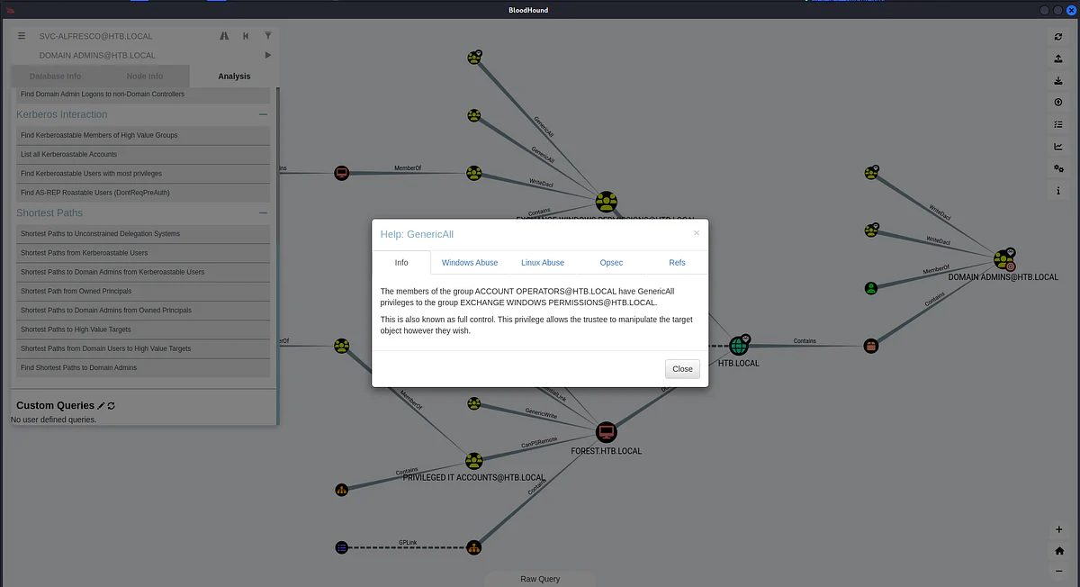
Task: Open the Raw Query bar
Action: [x=540, y=579]
